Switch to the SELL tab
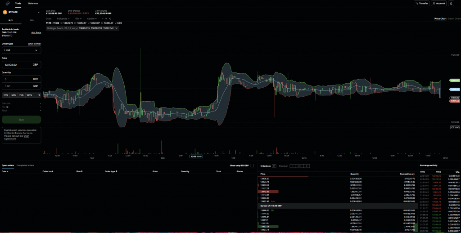The height and width of the screenshot is (233, 461). pyautogui.click(x=32, y=20)
